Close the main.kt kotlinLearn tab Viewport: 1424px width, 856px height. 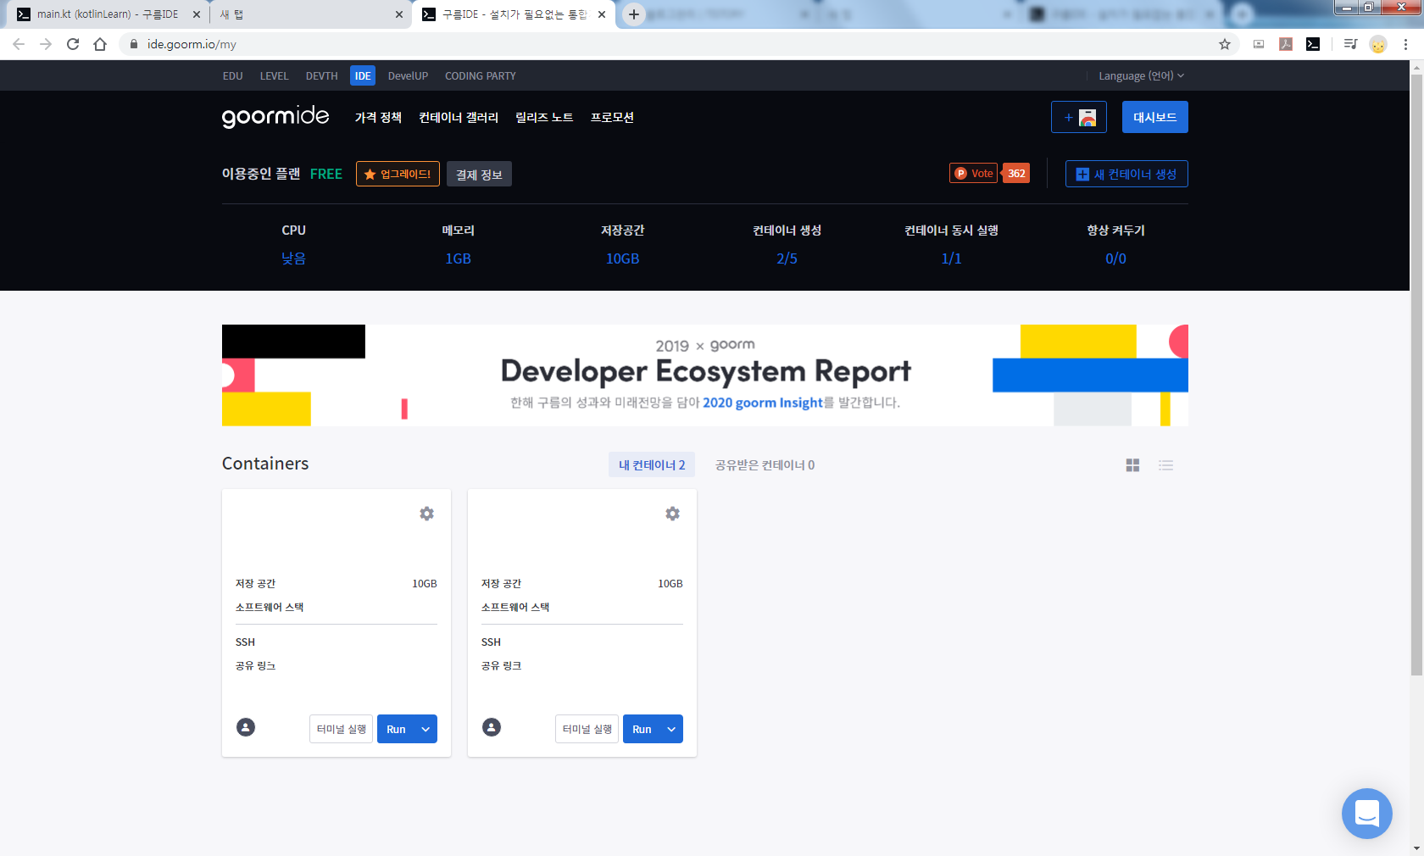(196, 14)
